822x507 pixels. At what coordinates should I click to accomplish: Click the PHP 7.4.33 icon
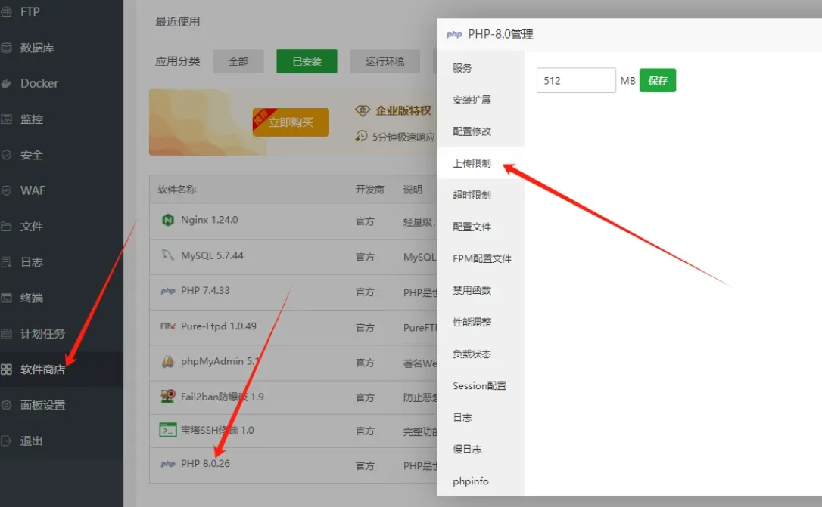(x=167, y=291)
